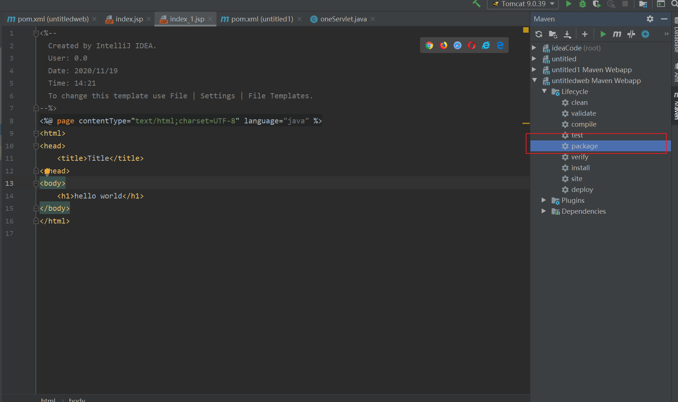Click the intention lightbulb on line 12
This screenshot has height=402, width=678.
(x=47, y=172)
